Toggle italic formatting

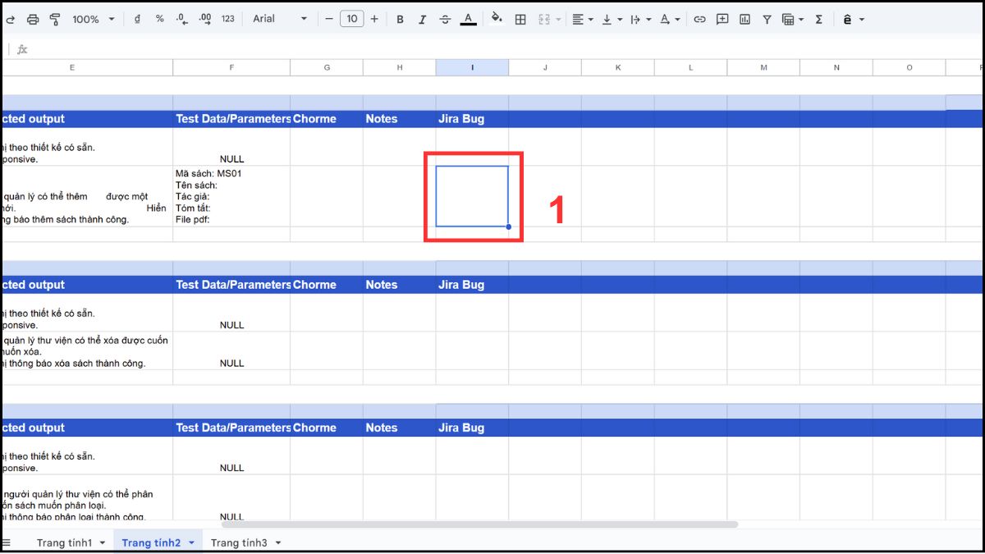click(x=422, y=18)
